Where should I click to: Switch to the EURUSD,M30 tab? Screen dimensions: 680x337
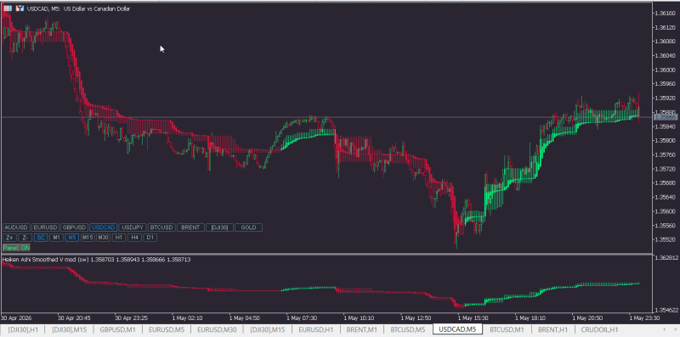point(217,329)
